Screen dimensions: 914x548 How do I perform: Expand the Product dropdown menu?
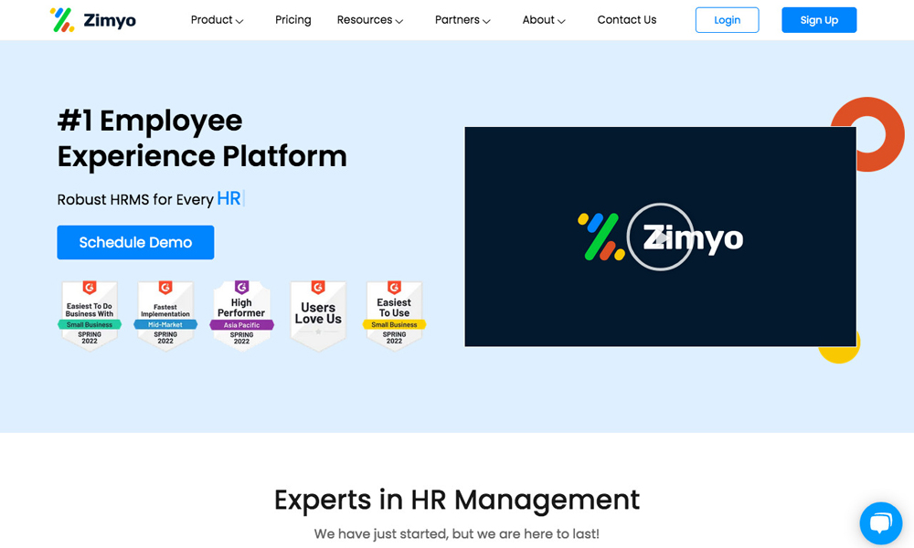217,20
